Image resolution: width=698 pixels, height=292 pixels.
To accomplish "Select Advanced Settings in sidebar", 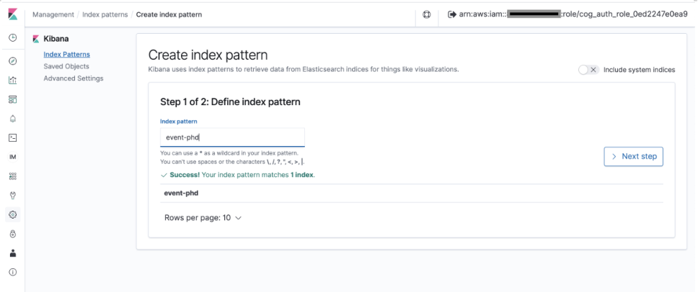I will (x=74, y=78).
